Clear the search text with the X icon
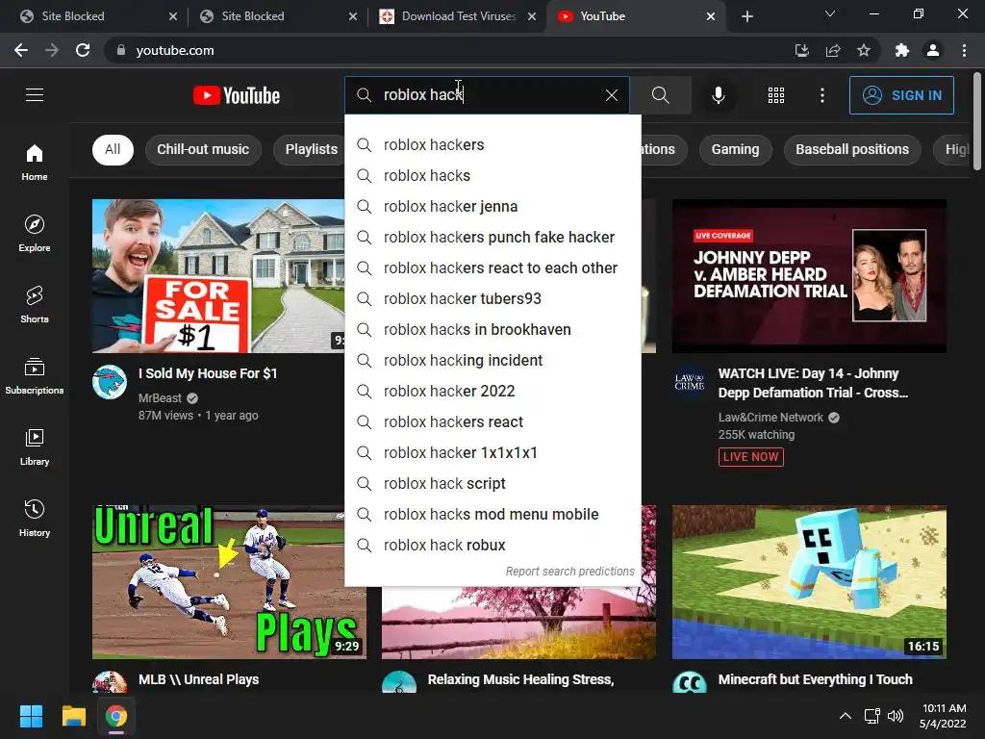The height and width of the screenshot is (739, 985). tap(611, 95)
